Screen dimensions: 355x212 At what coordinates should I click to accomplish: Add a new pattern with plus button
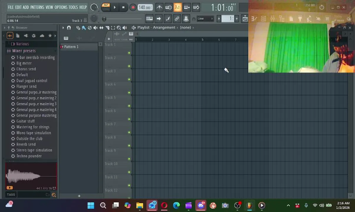(x=236, y=19)
